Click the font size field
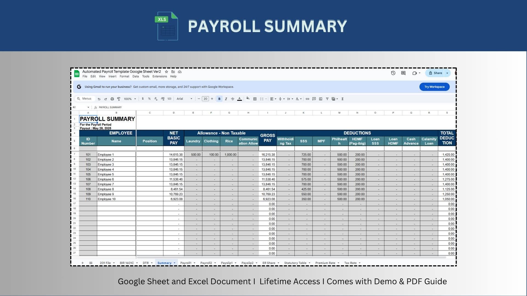 click(205, 99)
